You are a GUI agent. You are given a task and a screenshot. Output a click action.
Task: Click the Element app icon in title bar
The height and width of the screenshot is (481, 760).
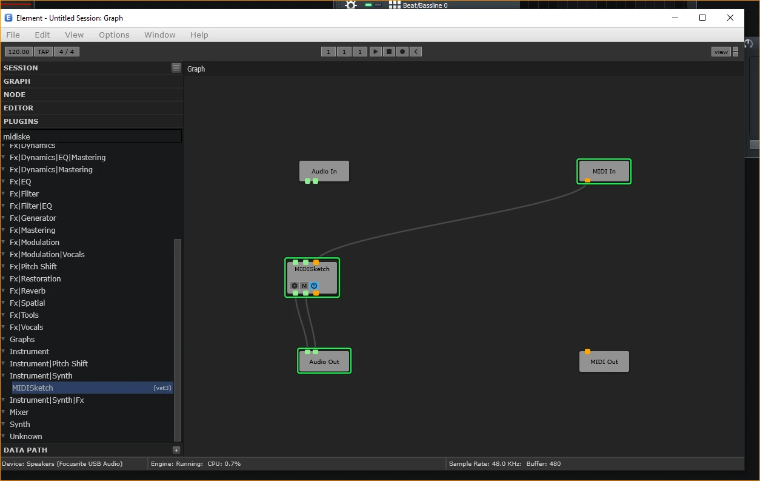coord(8,18)
